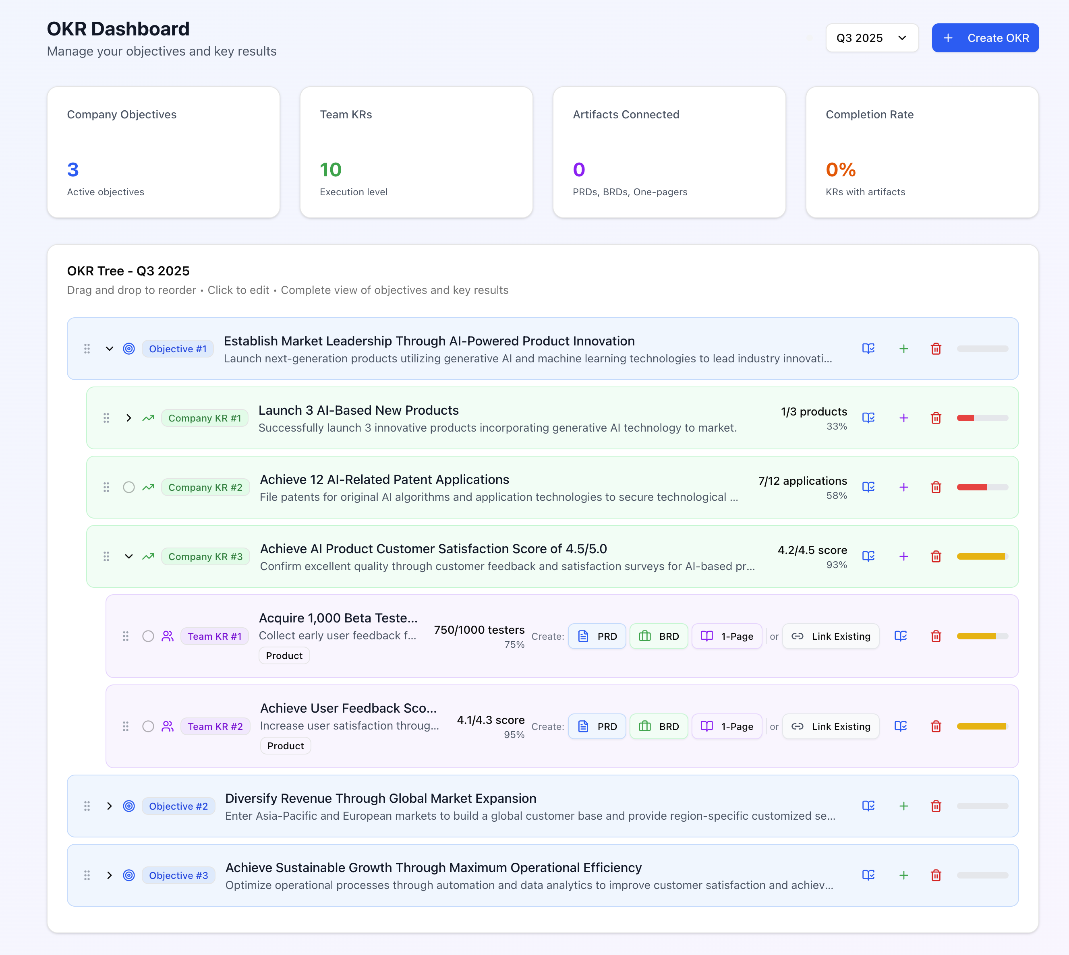Add a key result to Objective #2

(903, 806)
